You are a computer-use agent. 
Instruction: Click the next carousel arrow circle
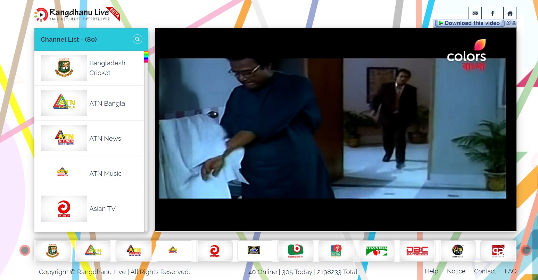pyautogui.click(x=526, y=250)
